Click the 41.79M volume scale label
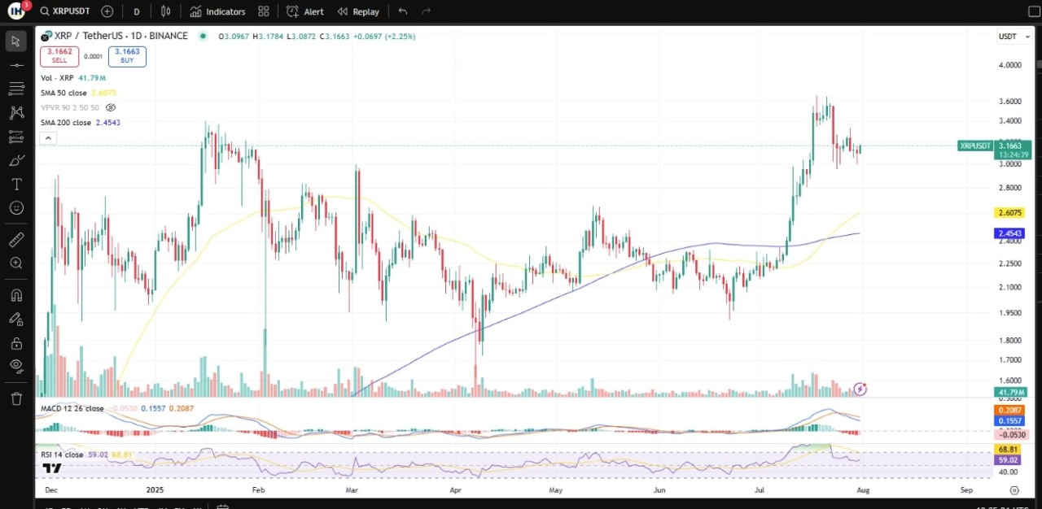The image size is (1042, 509). point(1009,393)
